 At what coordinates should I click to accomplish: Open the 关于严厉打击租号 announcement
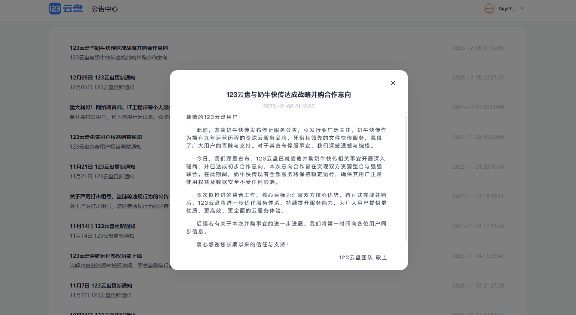pyautogui.click(x=119, y=197)
